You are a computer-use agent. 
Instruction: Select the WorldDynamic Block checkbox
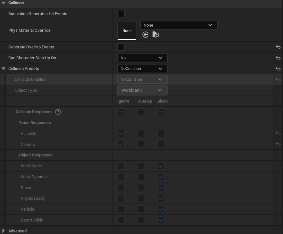click(161, 177)
